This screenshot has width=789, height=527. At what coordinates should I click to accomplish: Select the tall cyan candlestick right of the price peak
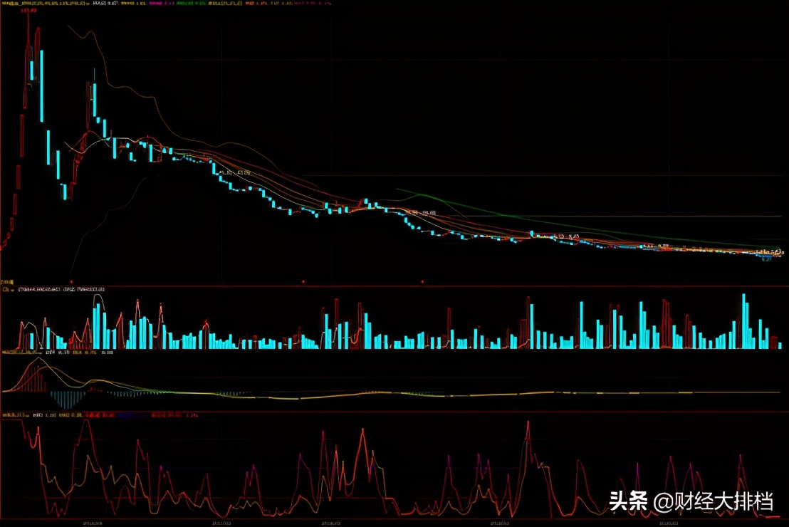click(x=41, y=85)
